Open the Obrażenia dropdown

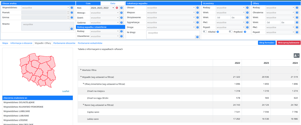pos(280,13)
